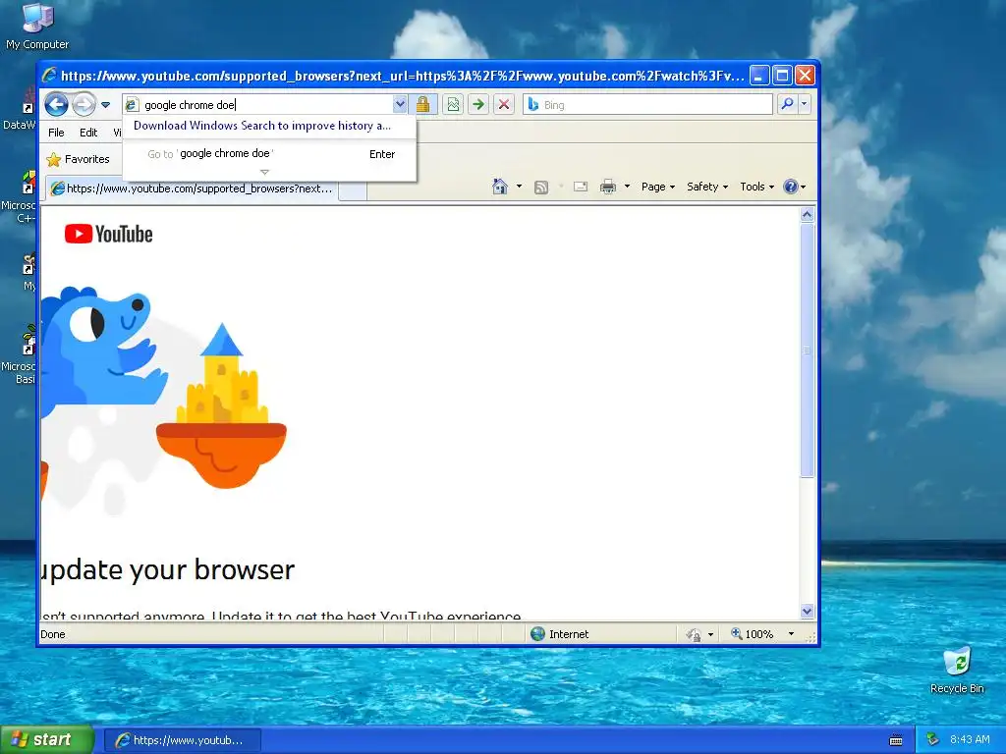This screenshot has height=754, width=1006.
Task: Toggle the Compatibility View icon
Action: pyautogui.click(x=453, y=104)
